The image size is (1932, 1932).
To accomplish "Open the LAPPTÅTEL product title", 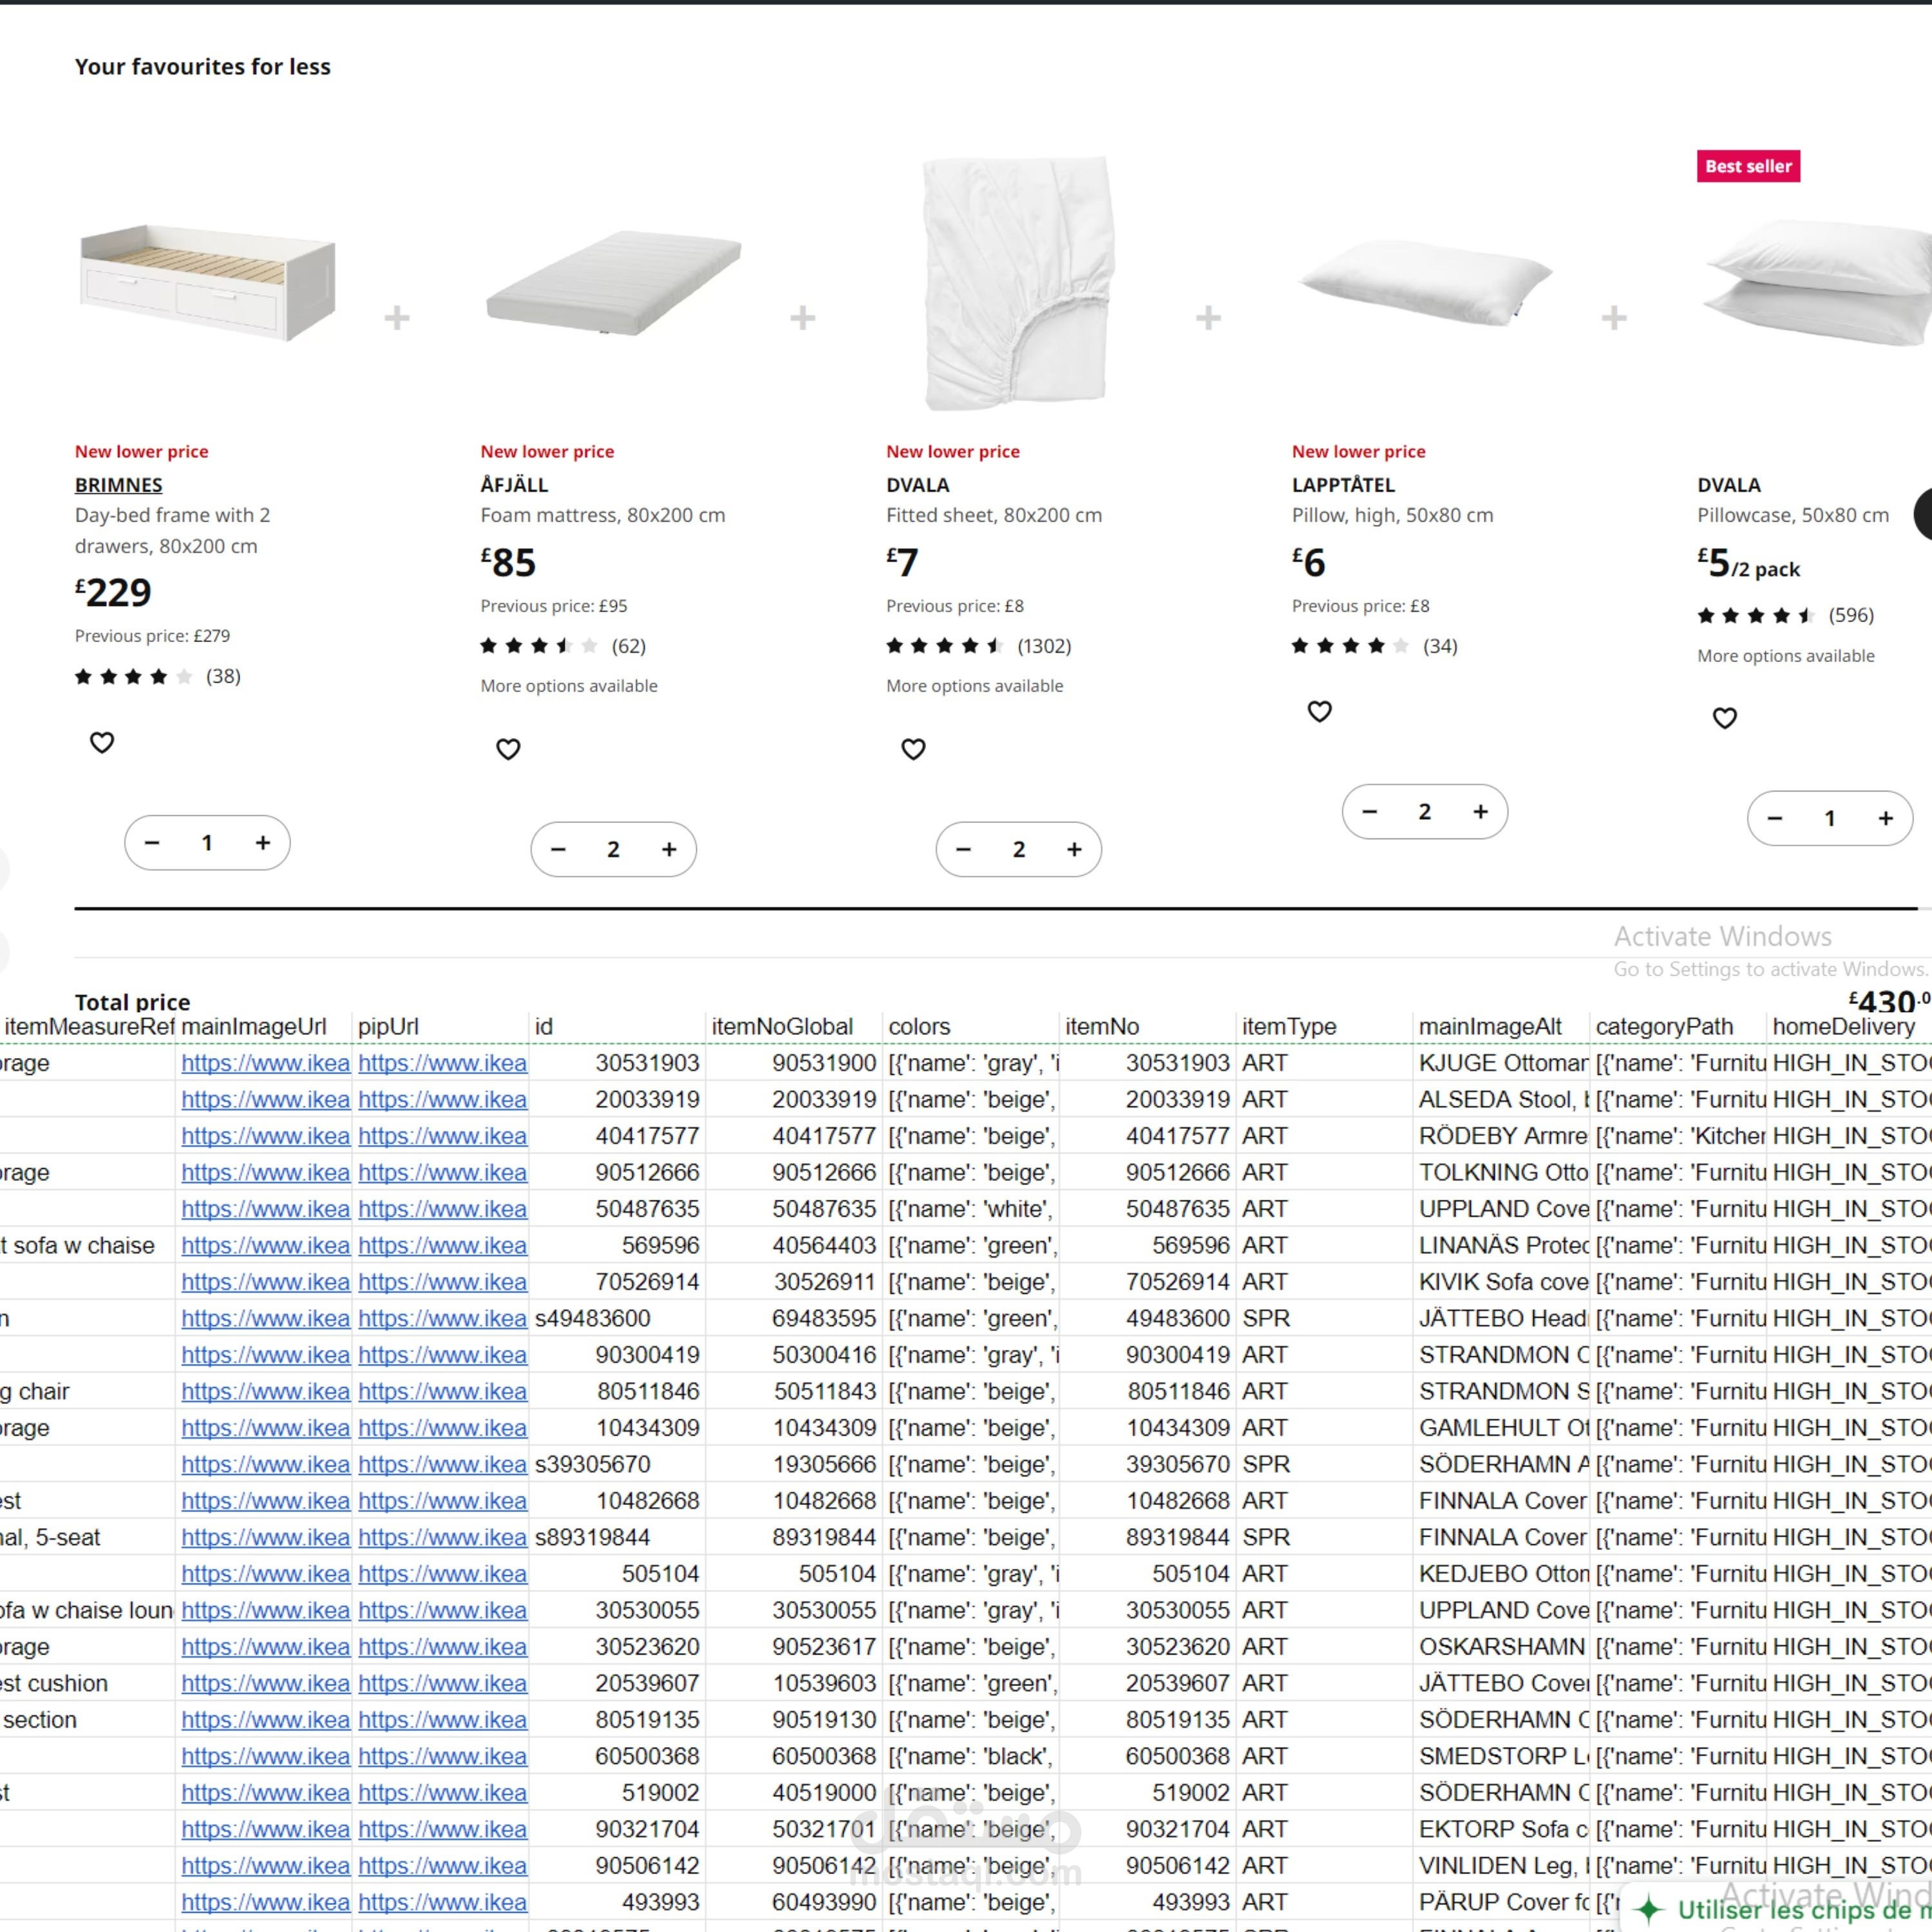I will [1343, 485].
